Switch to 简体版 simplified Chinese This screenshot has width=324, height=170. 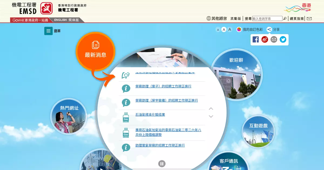[x=74, y=20]
